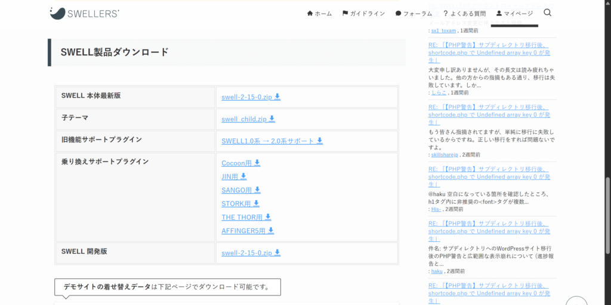Open マイページ menu item
Image resolution: width=611 pixels, height=305 pixels.
514,14
